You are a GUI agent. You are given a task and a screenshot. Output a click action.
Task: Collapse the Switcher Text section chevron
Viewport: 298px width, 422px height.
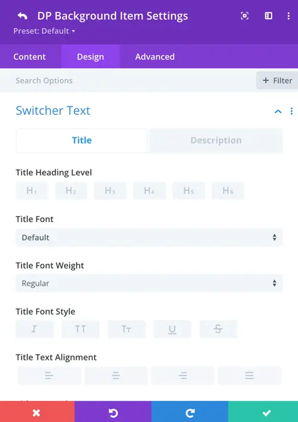point(278,111)
